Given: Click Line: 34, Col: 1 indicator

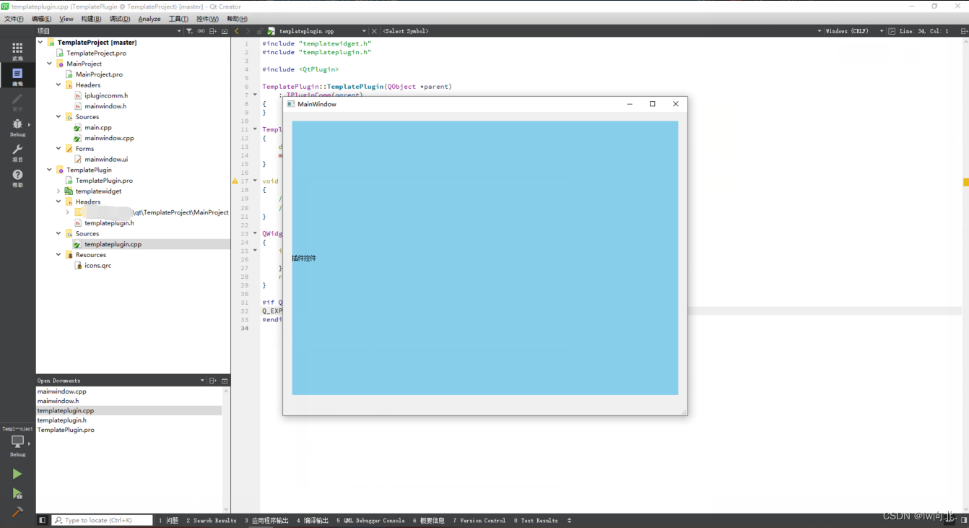Looking at the screenshot, I should point(924,31).
